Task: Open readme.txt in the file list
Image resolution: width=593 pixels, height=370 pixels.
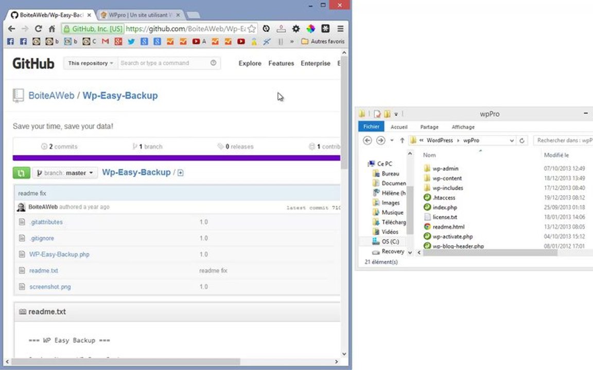Action: (43, 271)
